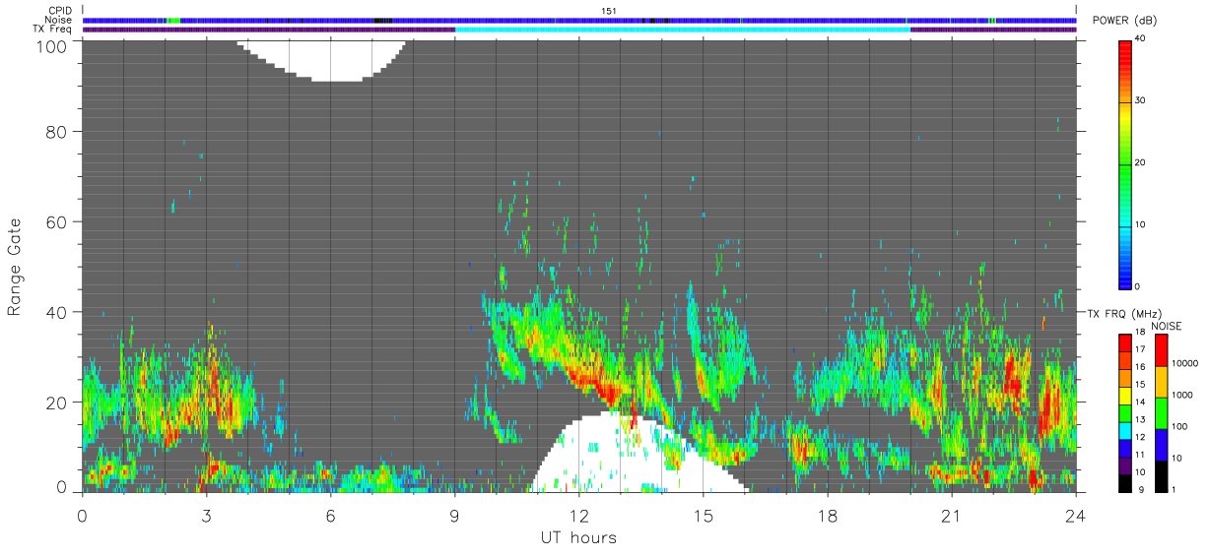Click the 11 label on TX FRQ legend
1210x558 pixels.
click(1141, 455)
